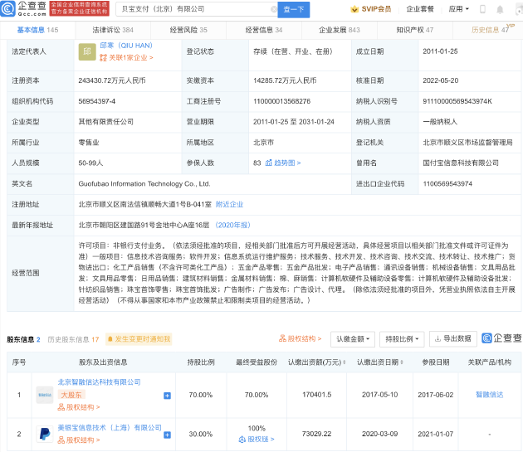
Task: Click 70.00% 持股比例 cell
Action: coord(200,395)
